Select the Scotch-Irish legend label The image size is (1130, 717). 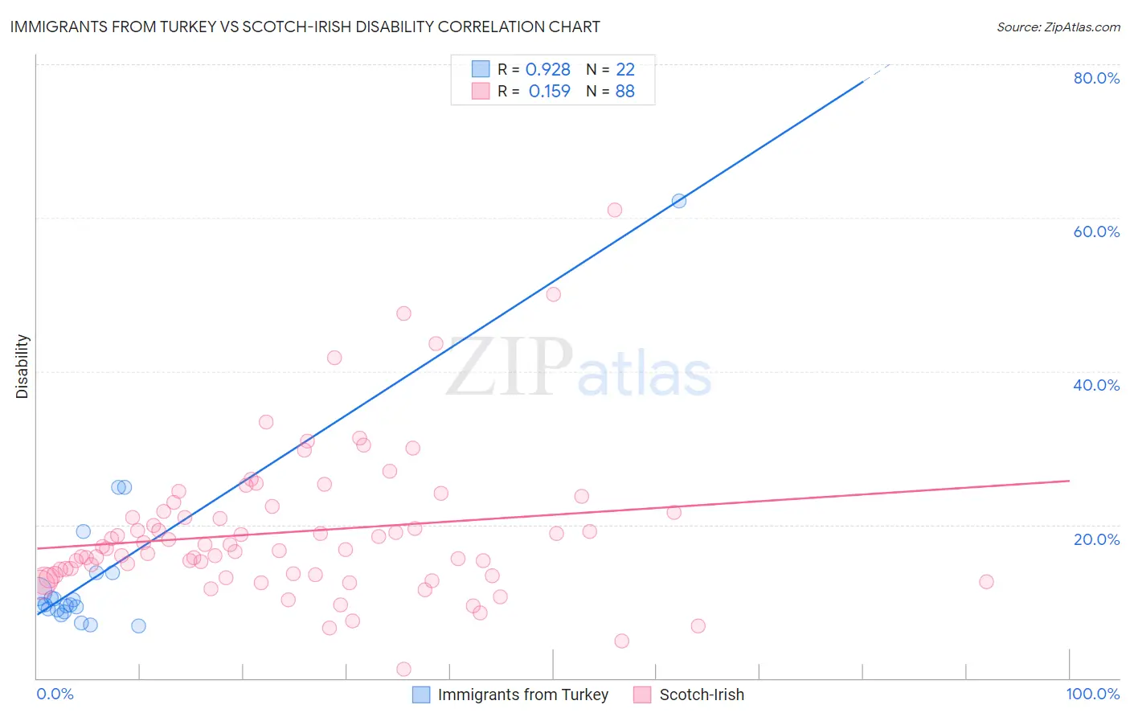click(x=702, y=694)
